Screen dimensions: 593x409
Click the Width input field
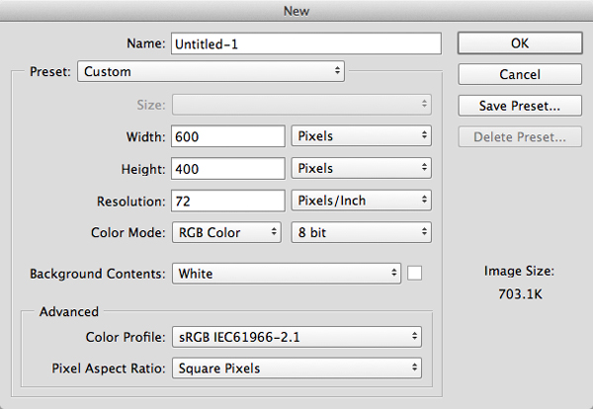tap(228, 135)
